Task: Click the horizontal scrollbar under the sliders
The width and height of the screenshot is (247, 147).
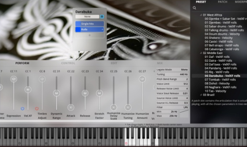Action: (67, 121)
